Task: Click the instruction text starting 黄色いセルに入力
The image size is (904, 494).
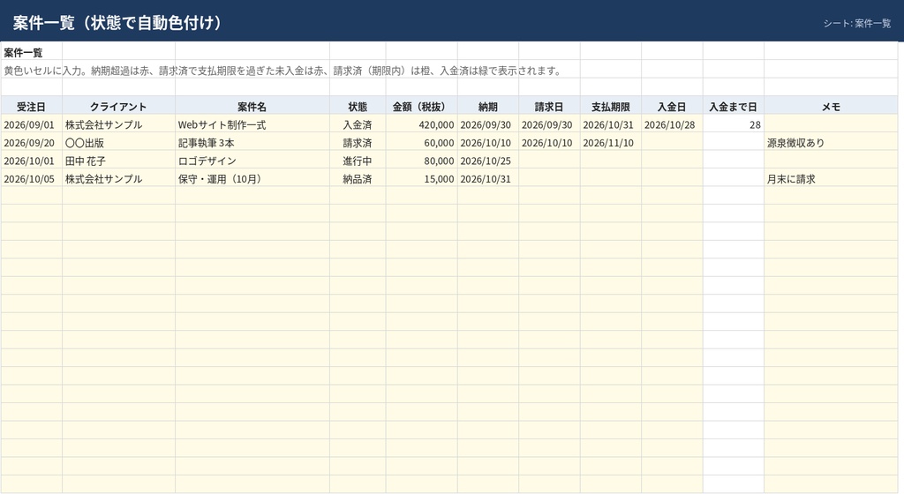Action: tap(282, 71)
